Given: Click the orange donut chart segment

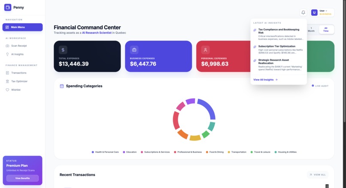Looking at the screenshot, I should coord(183,134).
